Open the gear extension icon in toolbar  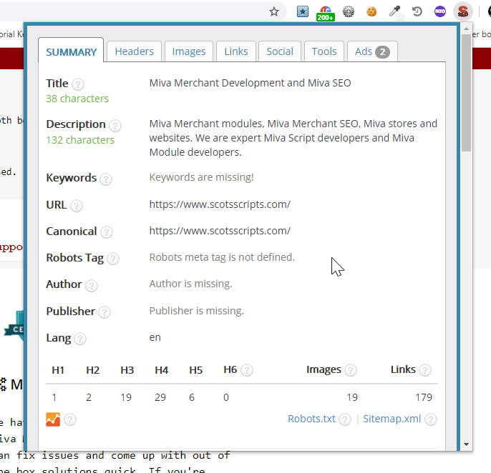[349, 11]
